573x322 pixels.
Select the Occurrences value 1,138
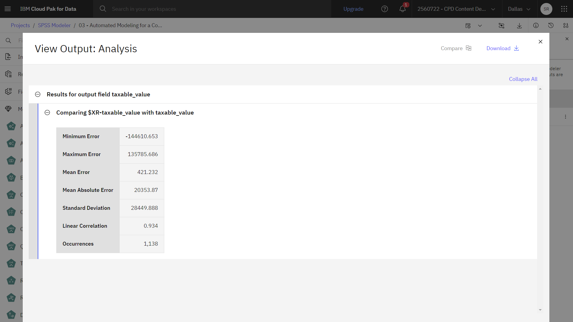(151, 244)
